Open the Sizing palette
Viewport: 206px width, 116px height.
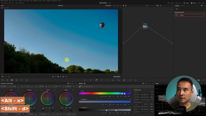tap(130, 80)
